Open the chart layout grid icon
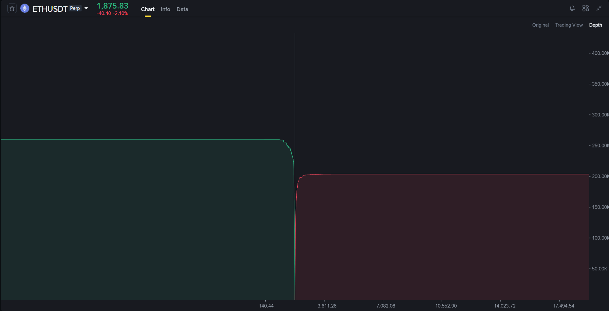This screenshot has height=311, width=609. (586, 9)
